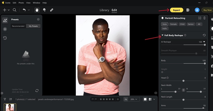The image size is (213, 111).
Task: Collapse the Full Body Reshape section
Action: (x=162, y=35)
